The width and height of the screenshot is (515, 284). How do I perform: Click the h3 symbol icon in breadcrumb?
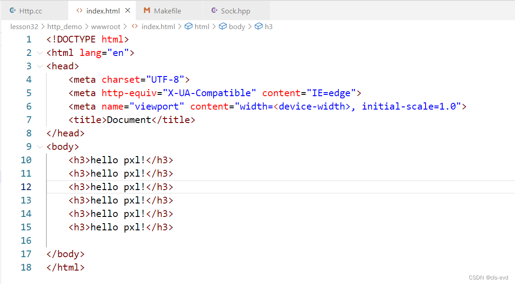coord(259,26)
